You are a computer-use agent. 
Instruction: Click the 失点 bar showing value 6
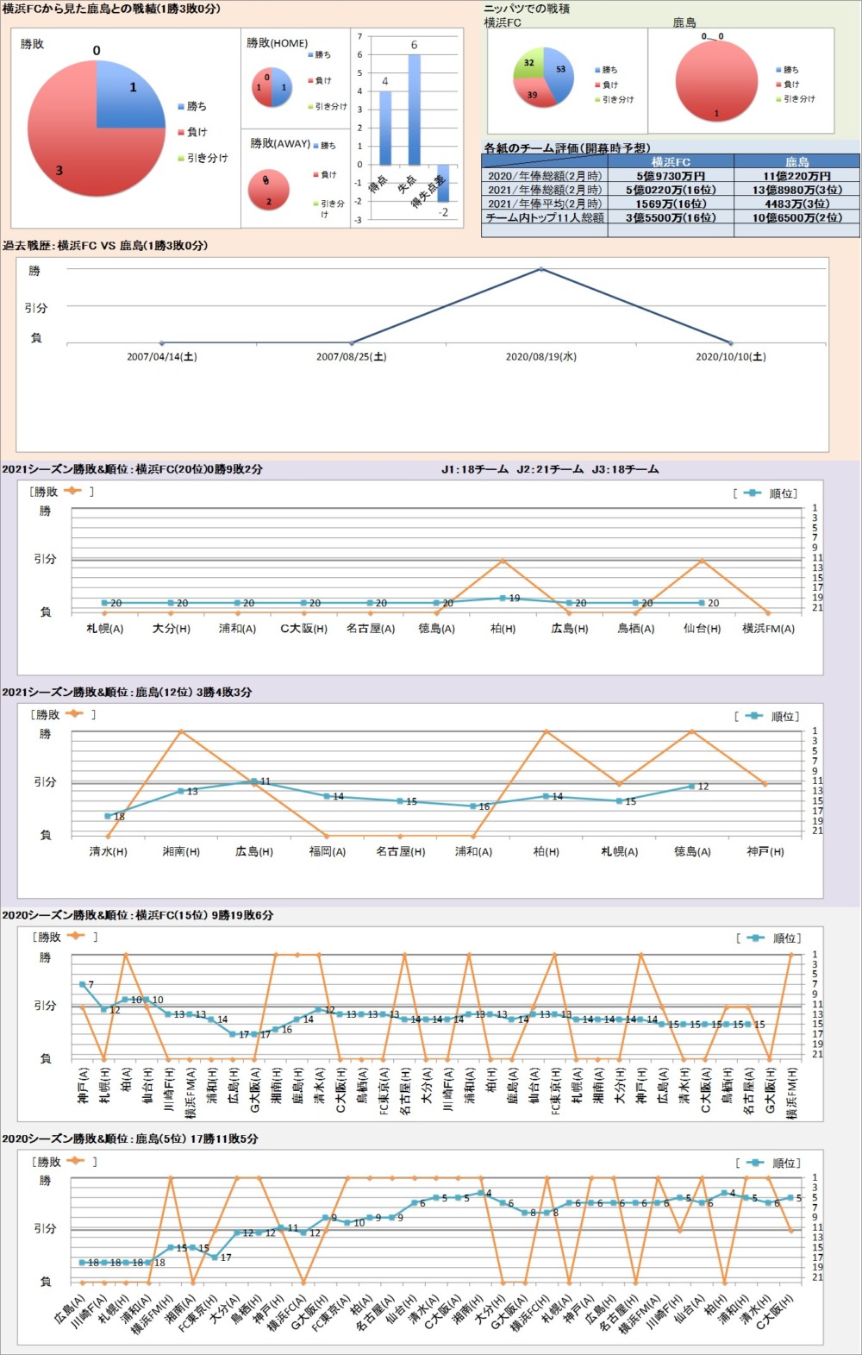414,110
